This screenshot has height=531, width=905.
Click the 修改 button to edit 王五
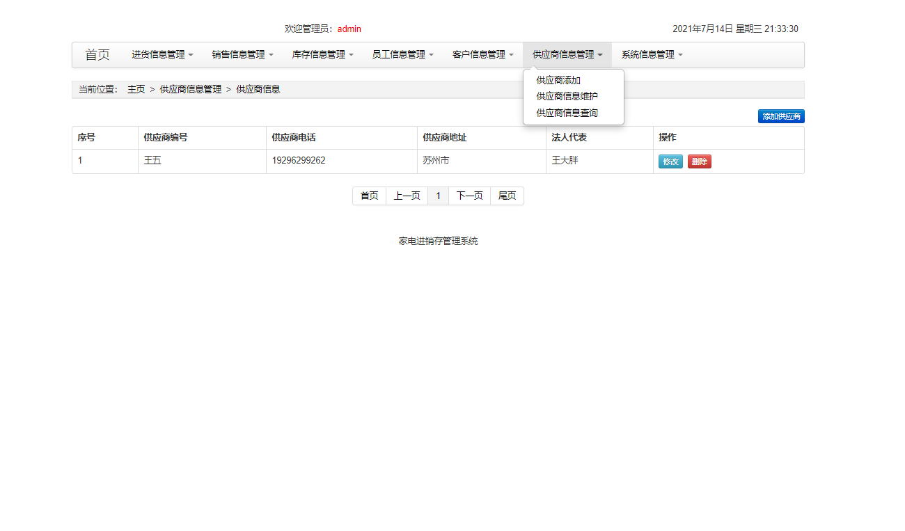(670, 161)
